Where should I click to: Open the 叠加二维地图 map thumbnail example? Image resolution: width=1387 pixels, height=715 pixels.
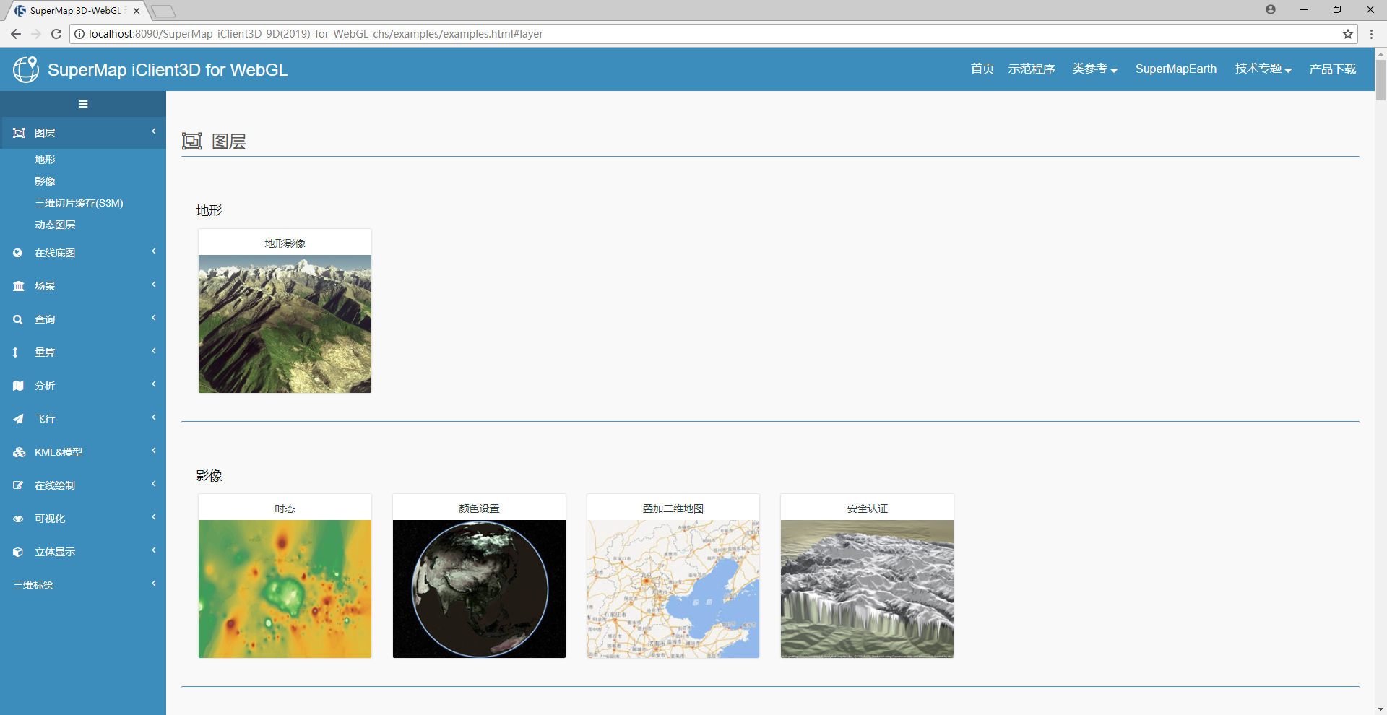[673, 589]
